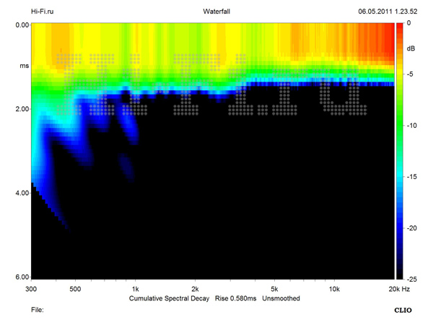The height and width of the screenshot is (325, 433).
Task: Click the 6.00 time axis tick label
Action: tap(20, 277)
